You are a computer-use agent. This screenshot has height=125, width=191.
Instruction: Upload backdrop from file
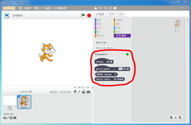click(11, 118)
